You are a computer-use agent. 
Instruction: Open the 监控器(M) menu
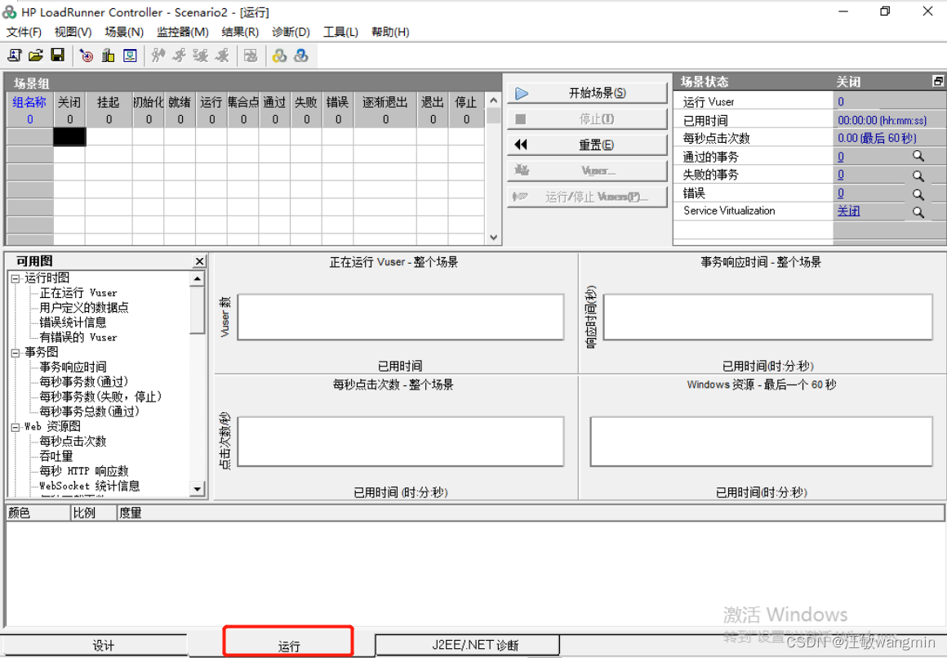[x=181, y=32]
